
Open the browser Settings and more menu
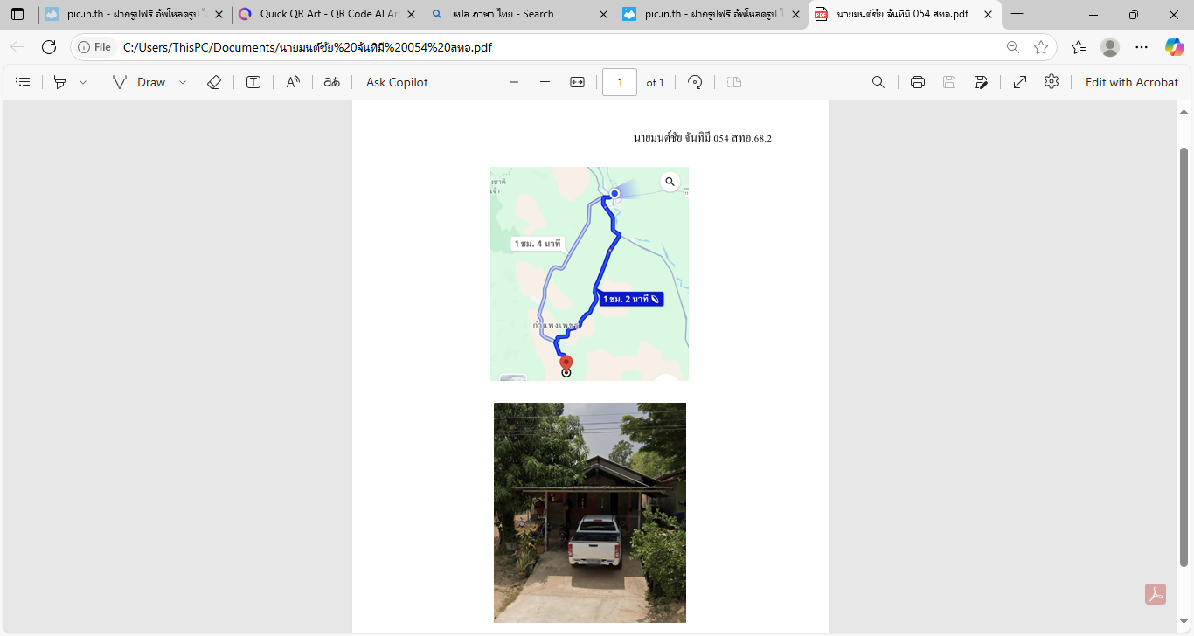point(1142,47)
